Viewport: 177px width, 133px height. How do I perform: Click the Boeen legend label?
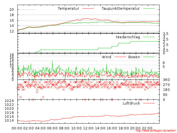click(x=134, y=57)
